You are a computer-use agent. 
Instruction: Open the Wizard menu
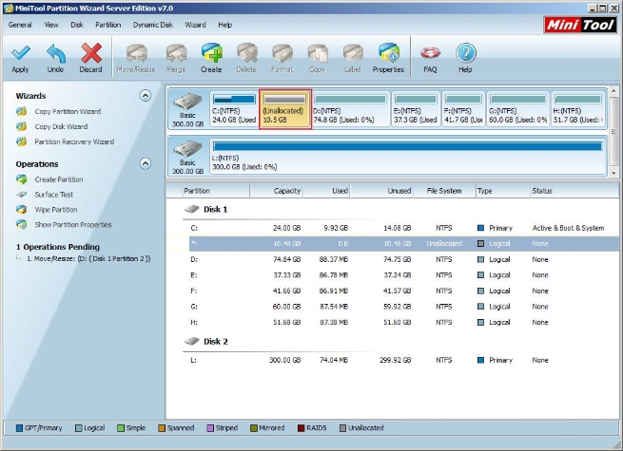coord(196,25)
